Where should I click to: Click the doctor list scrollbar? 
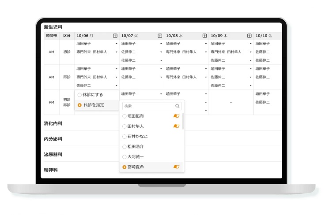click(183, 121)
